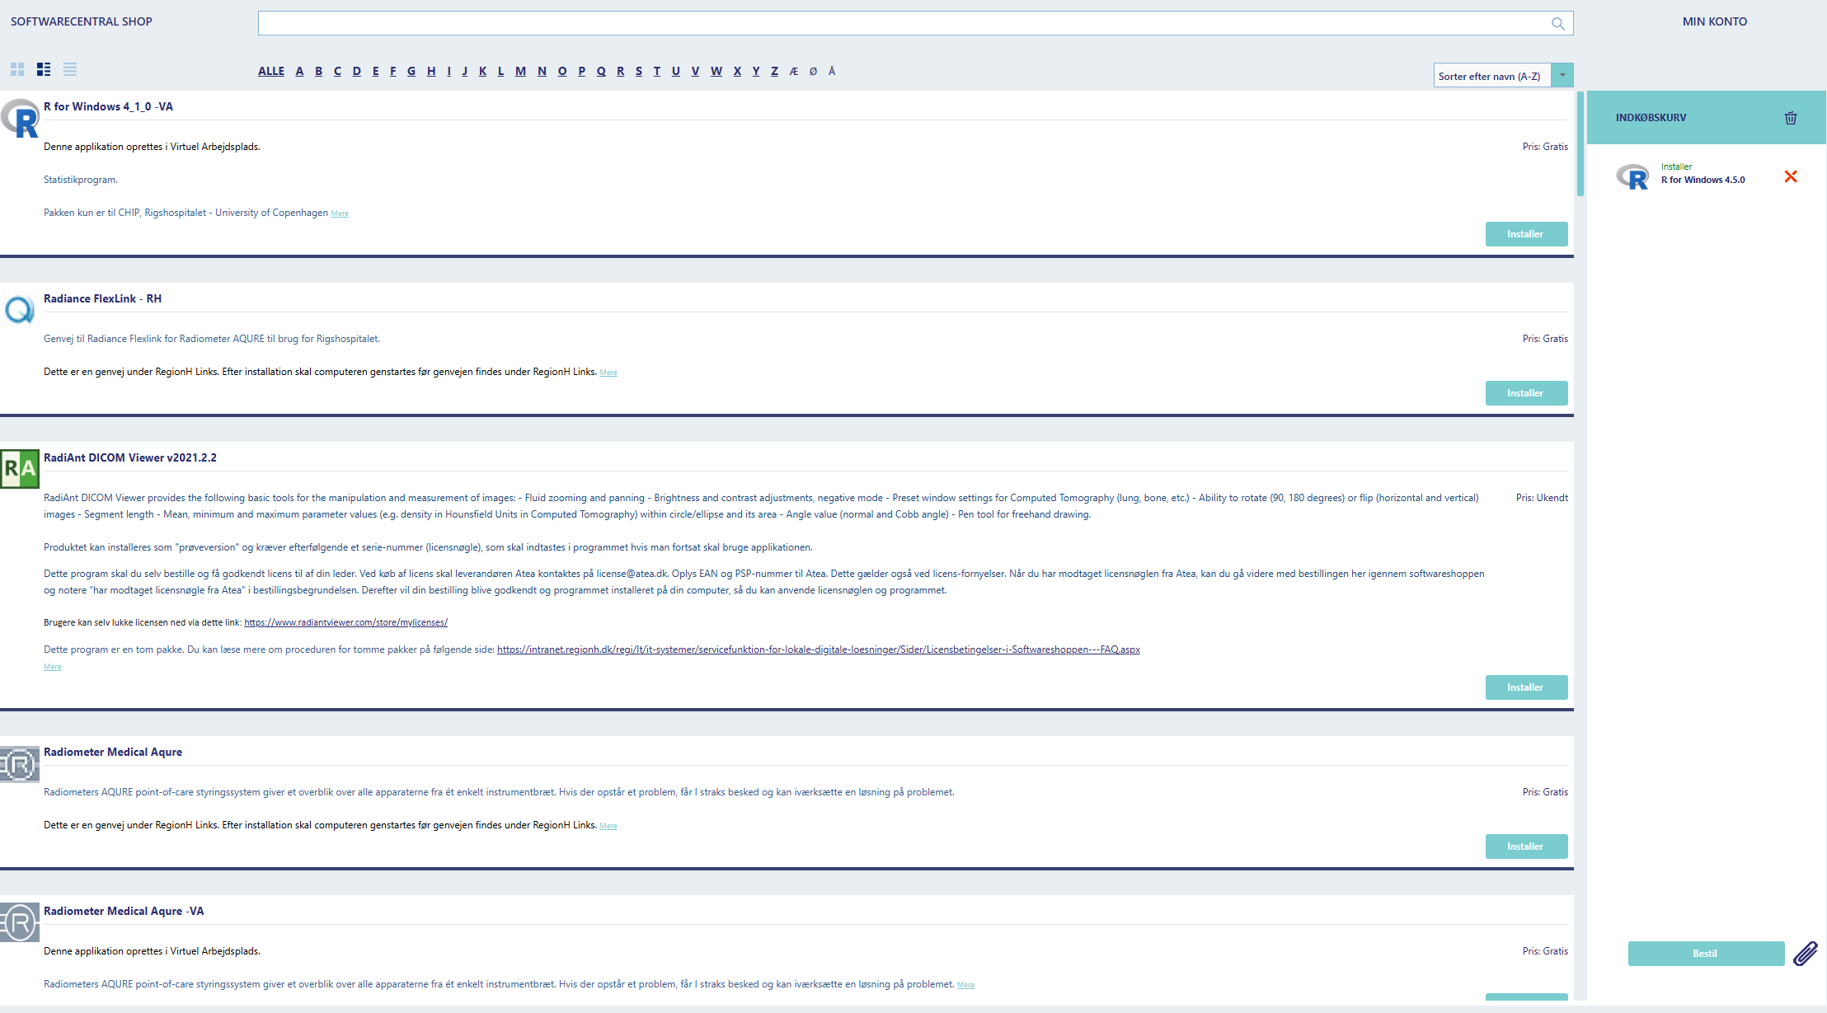1827x1013 pixels.
Task: Install Radiance FlexLink - RH
Action: pyautogui.click(x=1526, y=393)
